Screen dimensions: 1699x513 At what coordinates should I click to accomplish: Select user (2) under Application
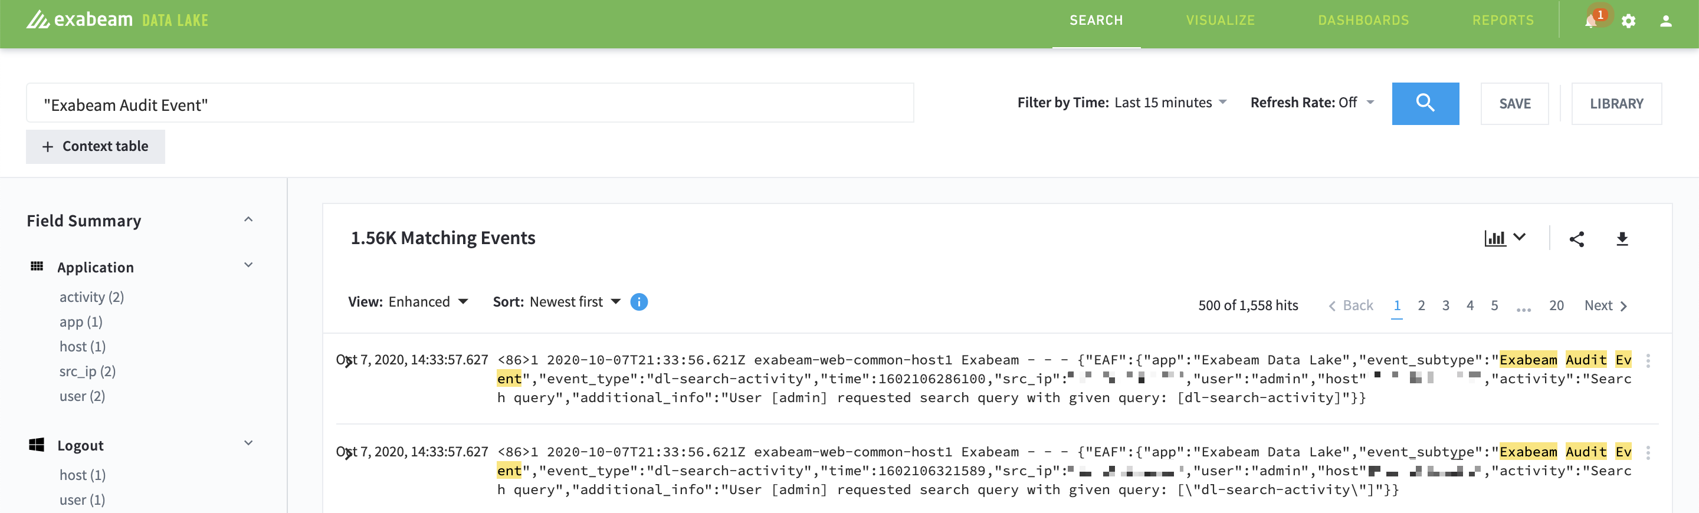point(82,396)
